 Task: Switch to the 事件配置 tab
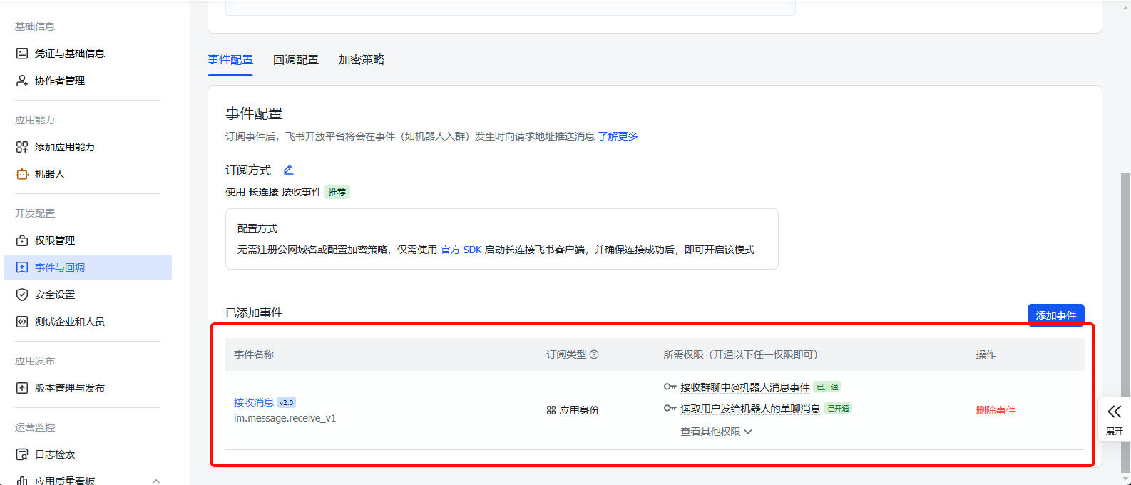click(x=230, y=60)
